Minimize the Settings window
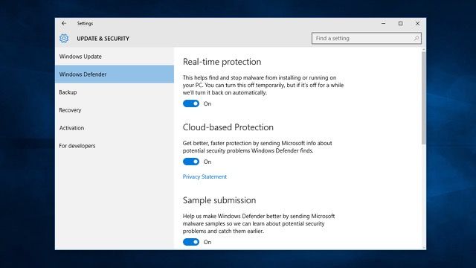This screenshot has height=268, width=476. pyautogui.click(x=384, y=23)
